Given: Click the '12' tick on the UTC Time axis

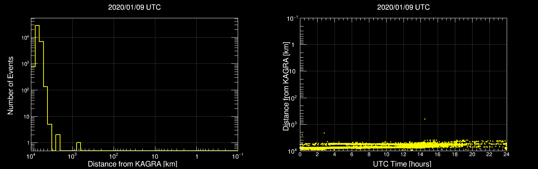Looking at the screenshot, I should click(404, 154).
